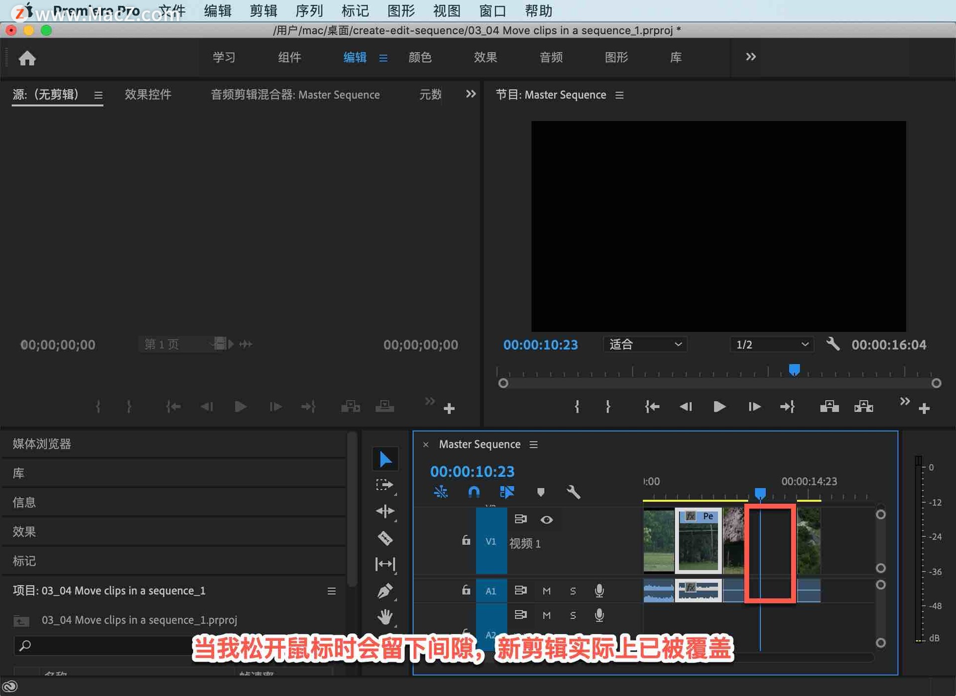The width and height of the screenshot is (956, 696).
Task: Expand workspace overflow chevrons
Action: pos(751,57)
